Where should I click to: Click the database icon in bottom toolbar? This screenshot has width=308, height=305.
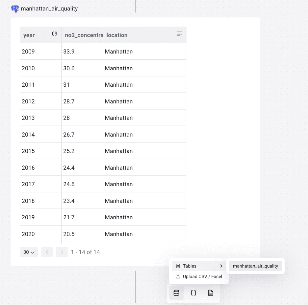[176, 293]
